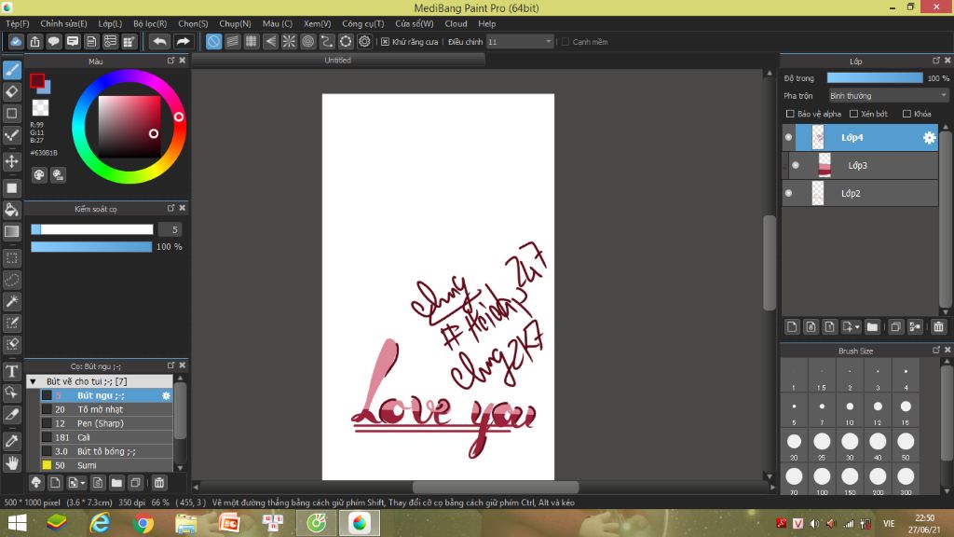Enable the radial snap guide
This screenshot has width=954, height=537.
(289, 41)
